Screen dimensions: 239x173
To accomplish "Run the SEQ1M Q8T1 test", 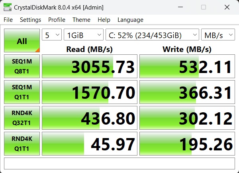I will tap(22, 66).
